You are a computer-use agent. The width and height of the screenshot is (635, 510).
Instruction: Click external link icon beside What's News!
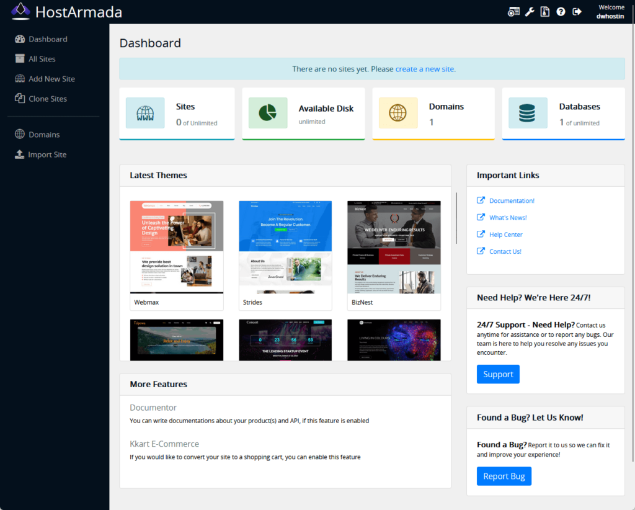pos(481,217)
